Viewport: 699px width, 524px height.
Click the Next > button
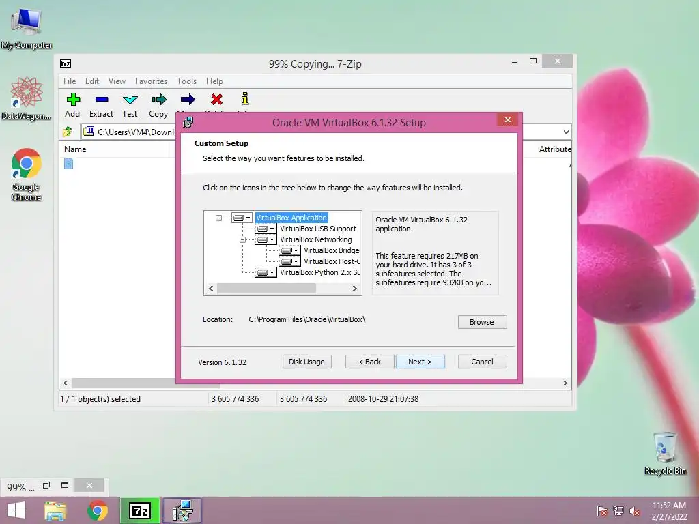pos(420,362)
